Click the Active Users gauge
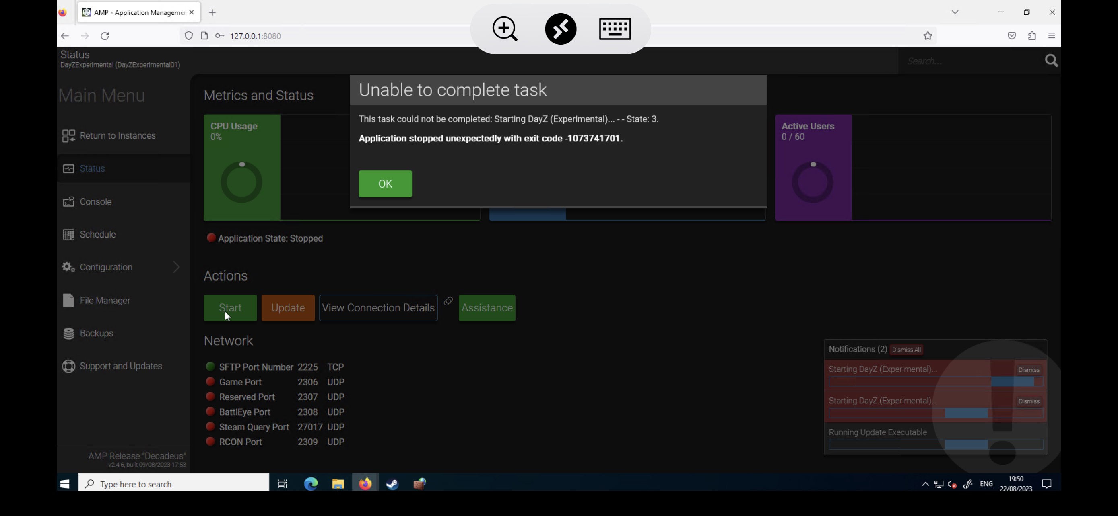Screen dimensions: 1118x516 813,182
